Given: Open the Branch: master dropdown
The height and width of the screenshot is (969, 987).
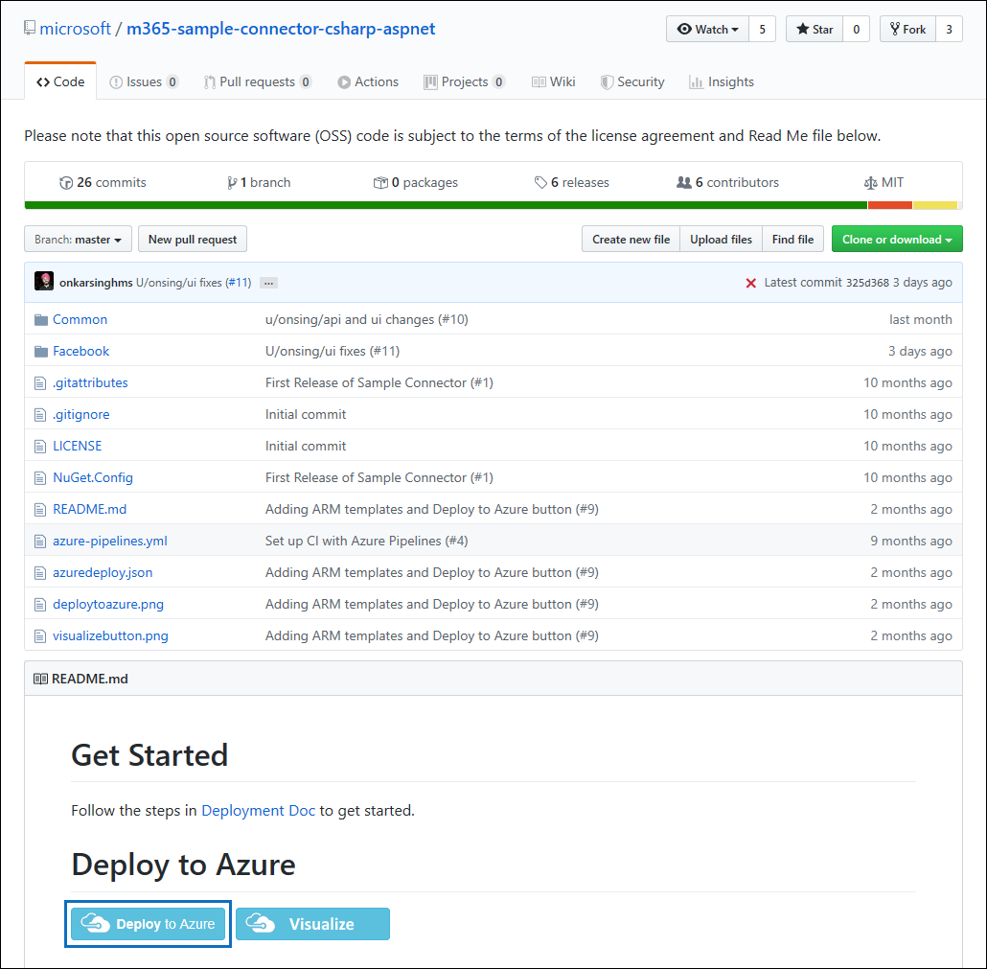Looking at the screenshot, I should coord(78,239).
